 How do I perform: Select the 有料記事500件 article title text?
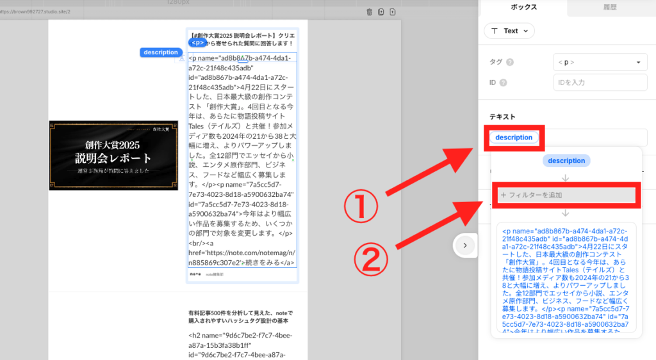pos(241,317)
